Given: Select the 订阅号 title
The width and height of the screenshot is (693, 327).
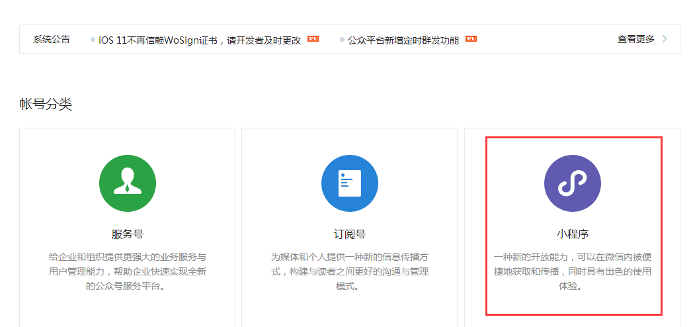Looking at the screenshot, I should point(350,234).
